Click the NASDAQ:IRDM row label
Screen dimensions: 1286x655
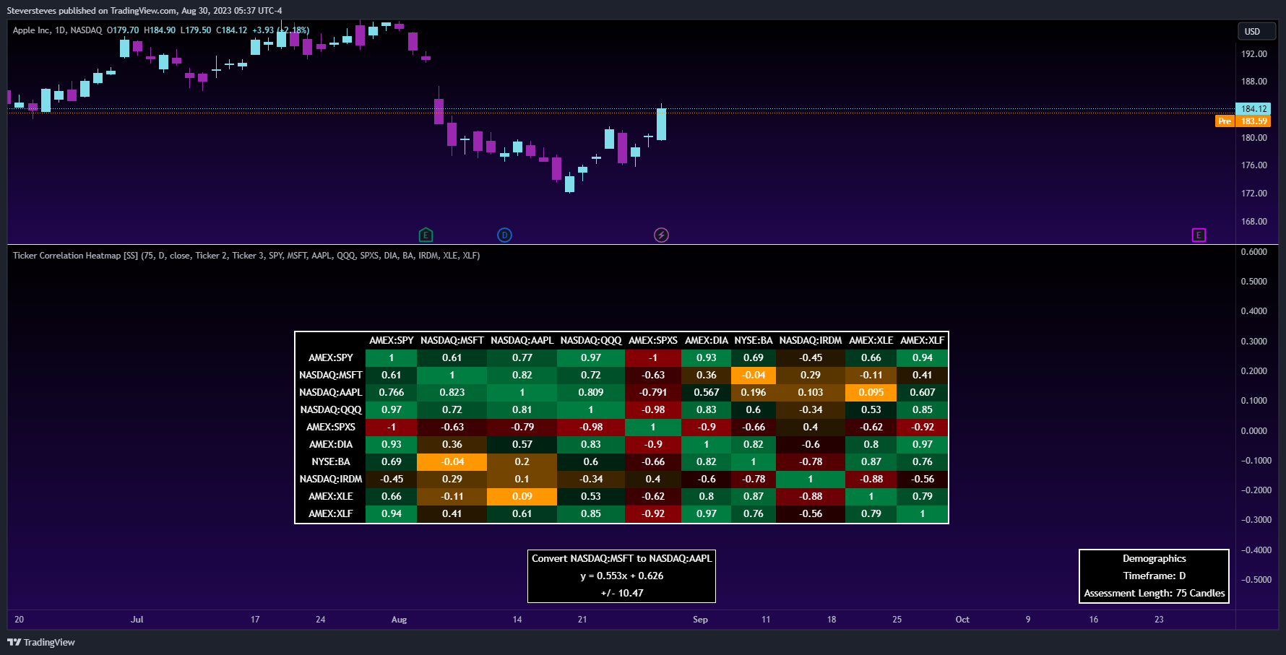coord(331,479)
